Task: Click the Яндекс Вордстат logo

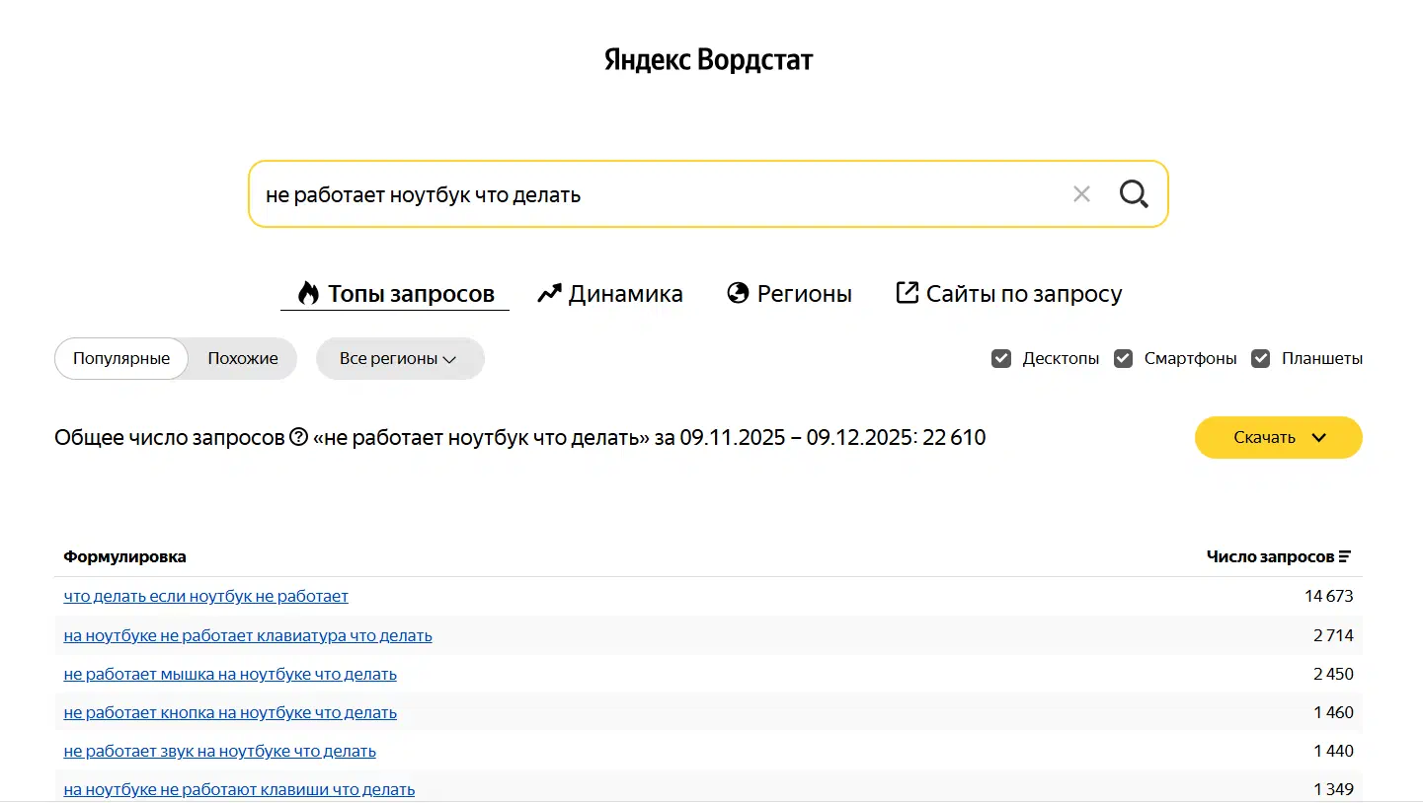Action: click(709, 60)
